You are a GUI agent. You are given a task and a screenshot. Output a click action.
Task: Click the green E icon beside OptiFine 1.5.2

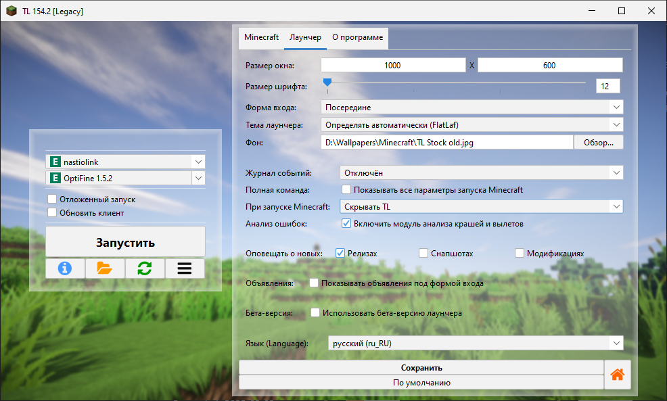tap(55, 178)
